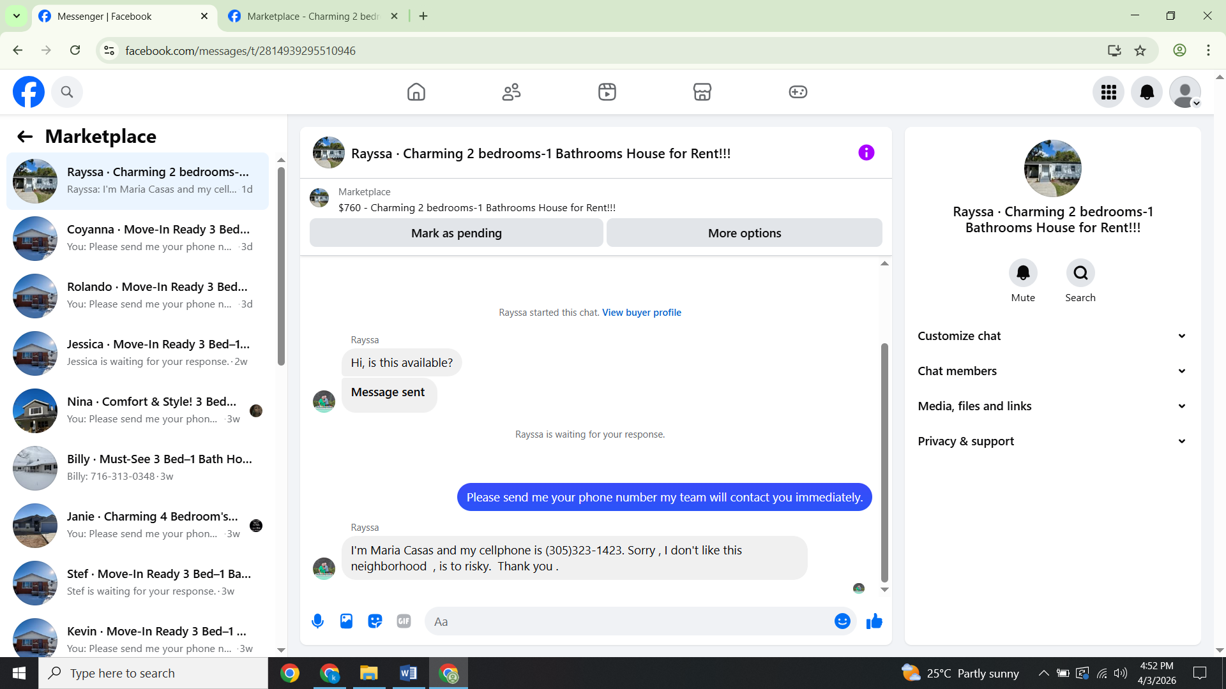
Task: Expand the Customize chat section
Action: [x=1052, y=336]
